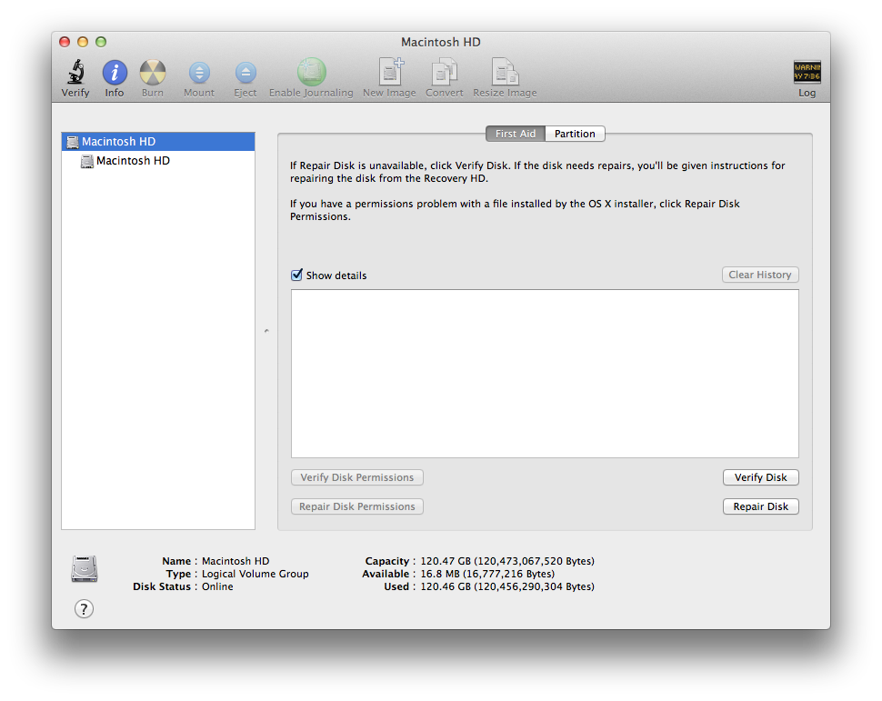The image size is (882, 701).
Task: Open the Info toolbar icon
Action: coord(115,73)
